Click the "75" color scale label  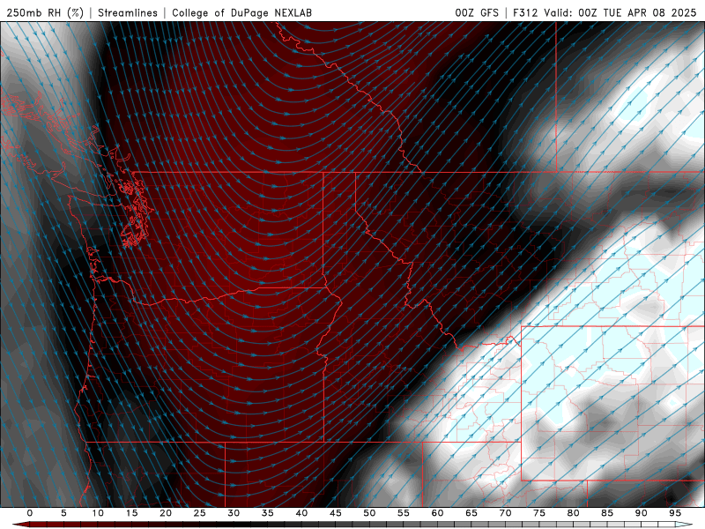coord(539,513)
